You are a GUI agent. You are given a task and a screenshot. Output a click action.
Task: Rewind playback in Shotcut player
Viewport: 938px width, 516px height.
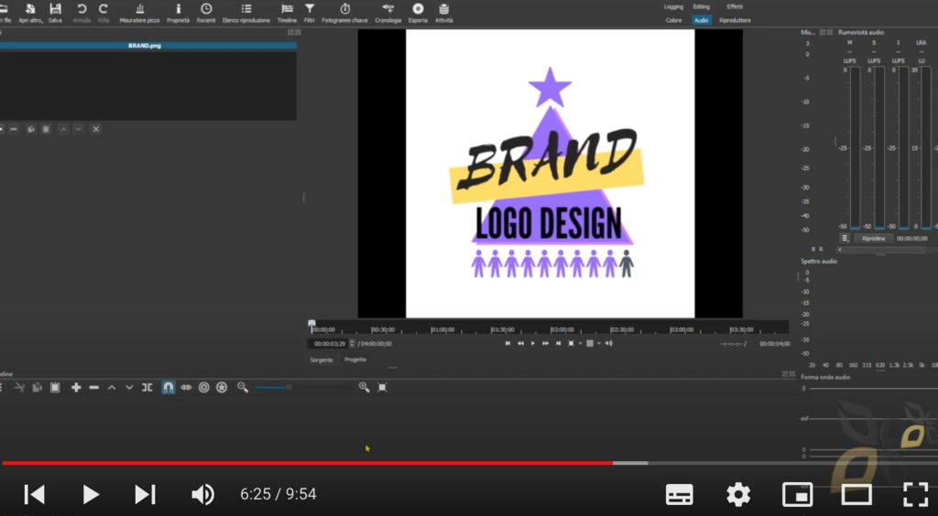point(520,343)
